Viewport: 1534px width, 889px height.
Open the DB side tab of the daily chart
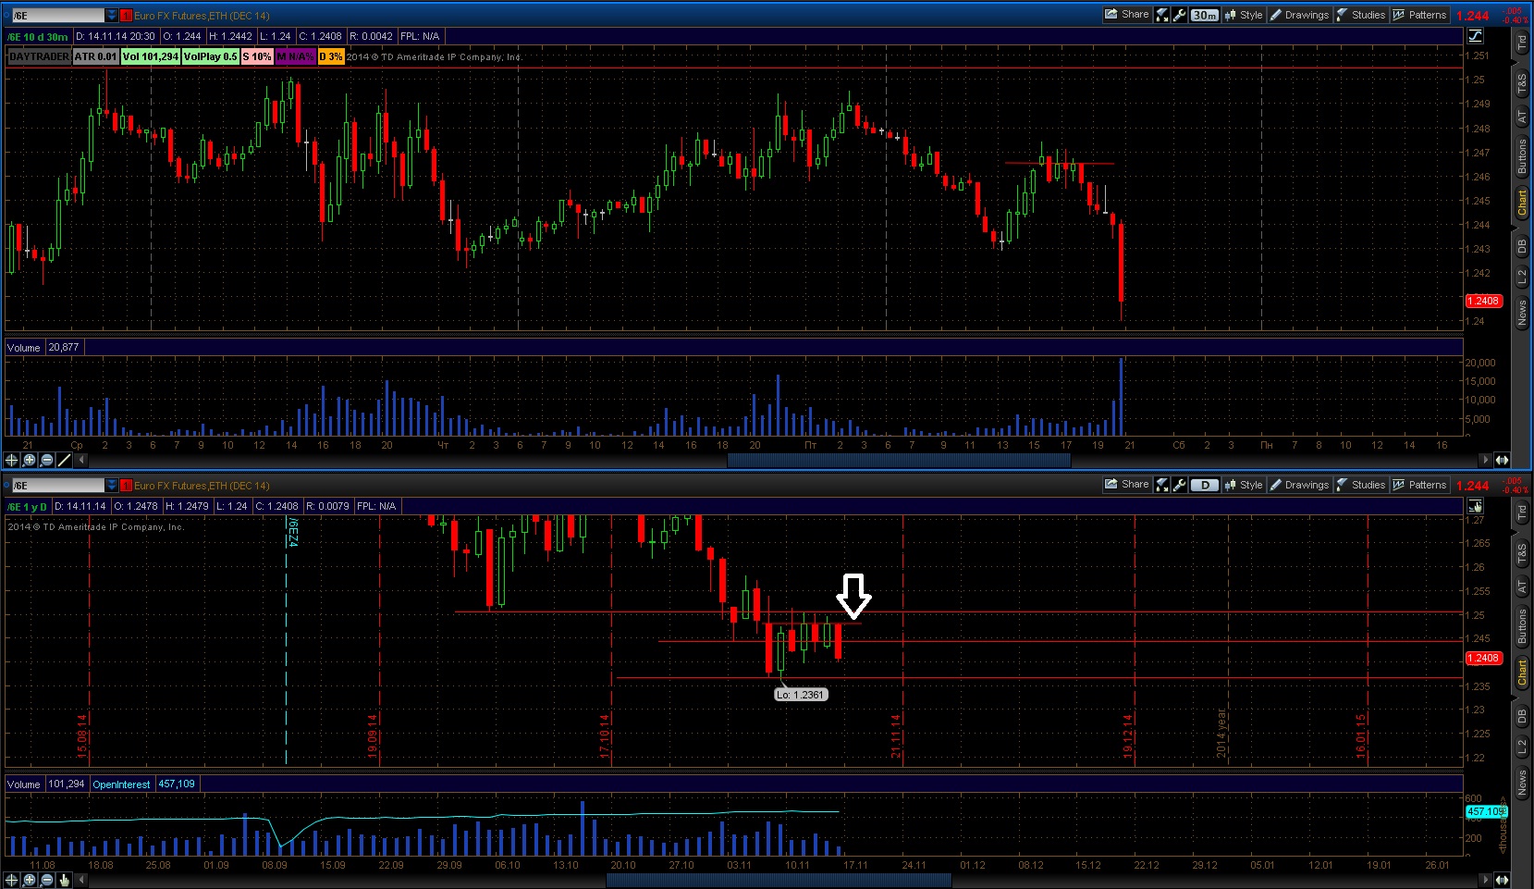tap(1522, 717)
